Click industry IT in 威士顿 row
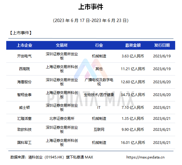The height and width of the screenshot is (165, 182). [x=99, y=108]
